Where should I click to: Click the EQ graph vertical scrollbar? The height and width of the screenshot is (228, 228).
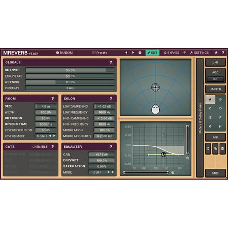click(187, 140)
